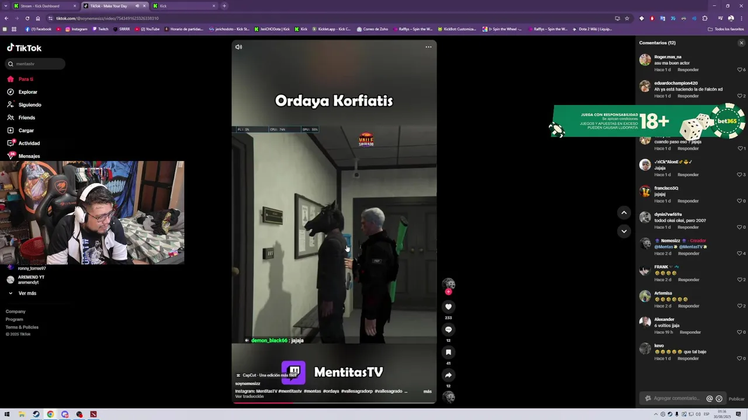The height and width of the screenshot is (420, 748).
Task: Open the Siguiendo feed
Action: point(30,104)
